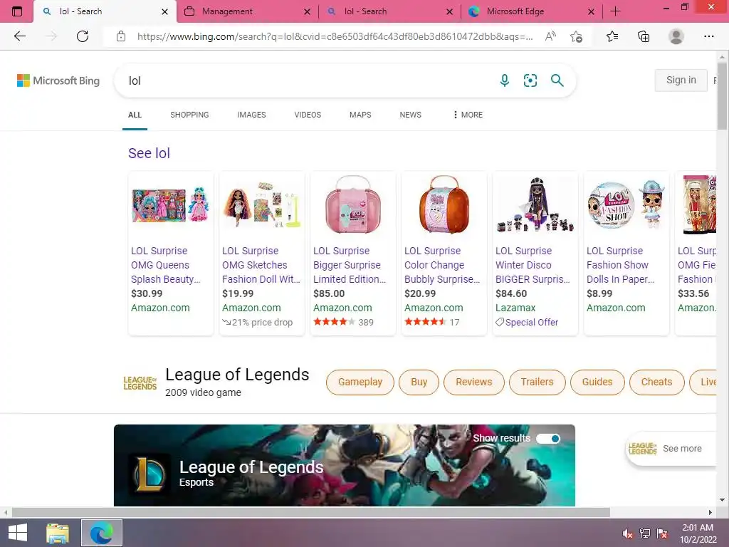Viewport: 729px width, 547px height.
Task: Click the Buy pill button
Action: coord(419,382)
